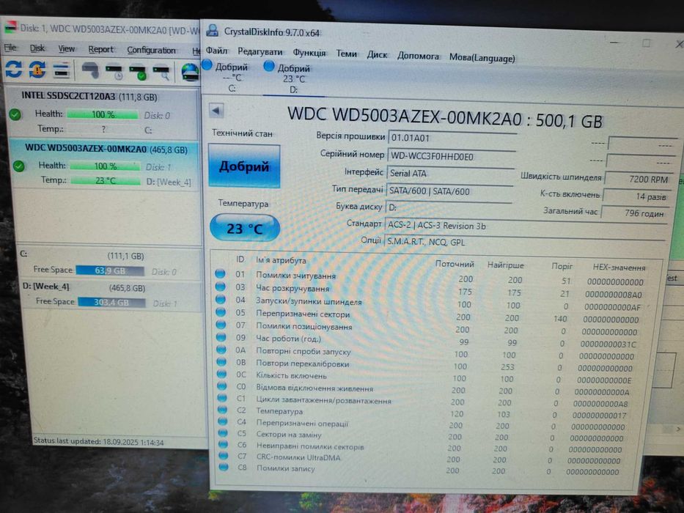Click blue status dot for attribute C8
This screenshot has height=513, width=684.
click(224, 468)
